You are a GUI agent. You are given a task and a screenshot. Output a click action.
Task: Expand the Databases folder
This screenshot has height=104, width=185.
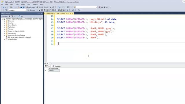[x=4, y=21]
